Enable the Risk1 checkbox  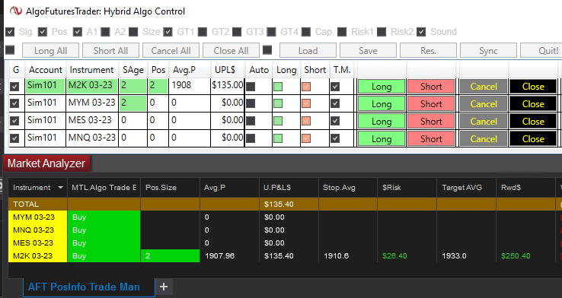coord(342,32)
